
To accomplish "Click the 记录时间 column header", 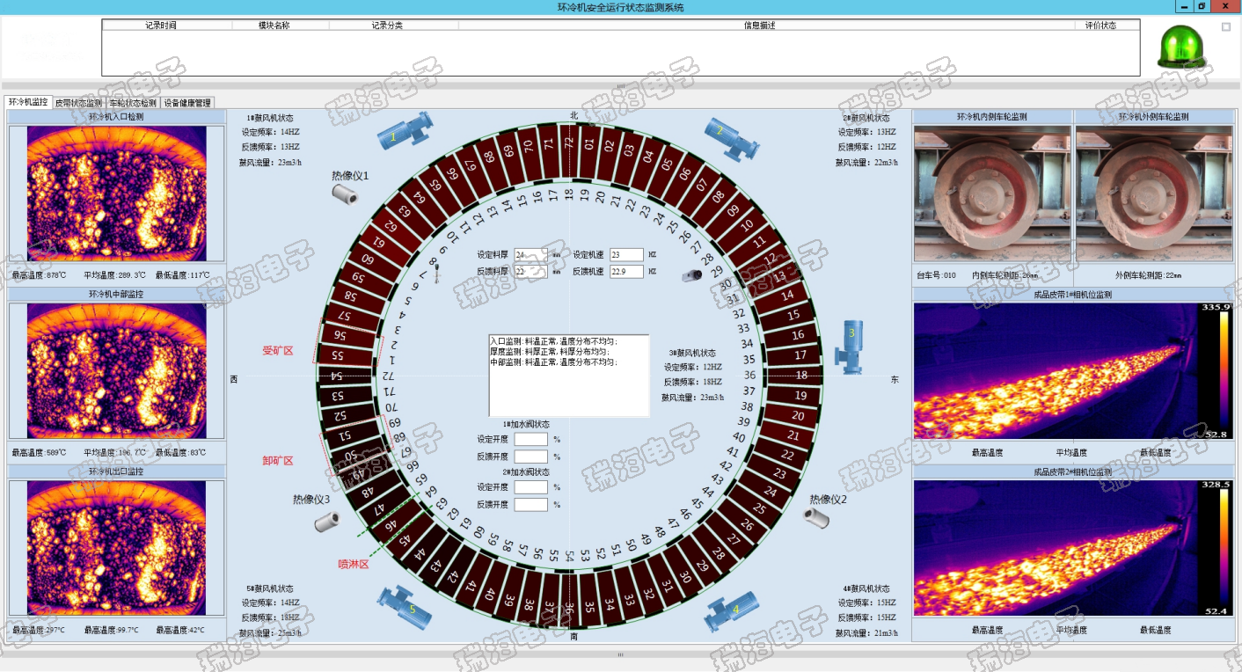I will click(161, 26).
